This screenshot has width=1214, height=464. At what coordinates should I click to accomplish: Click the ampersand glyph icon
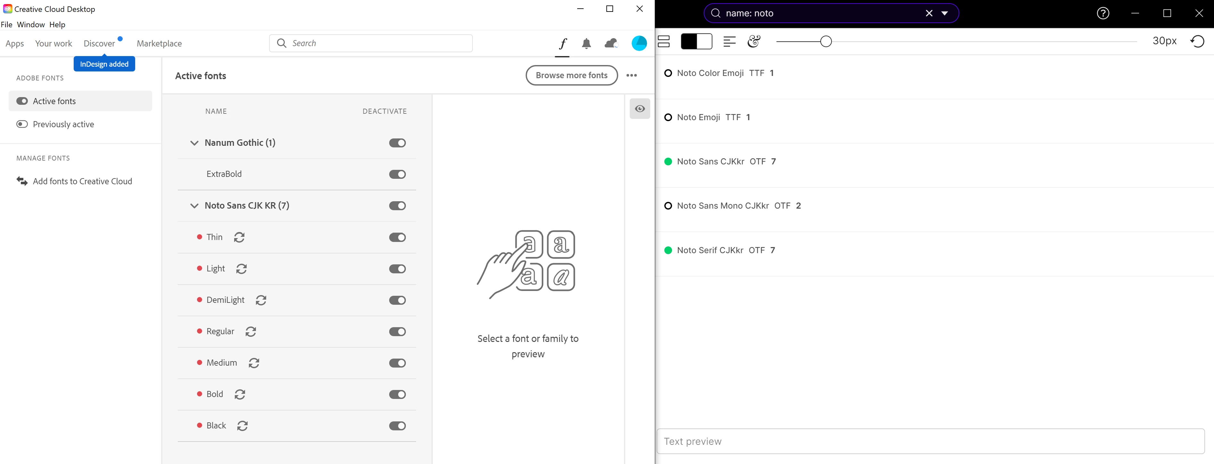click(x=754, y=41)
